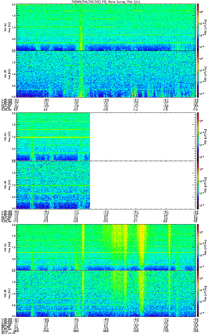Click the 'THA B∥ freq [Hz]' axis label
This screenshot has height=335, width=209.
click(x=8, y=74)
